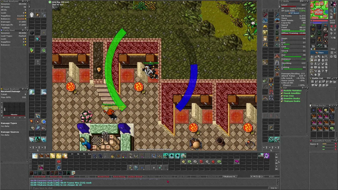Collapse the VIP panel
Image resolution: width=338 pixels, height=190 pixels.
[305, 88]
